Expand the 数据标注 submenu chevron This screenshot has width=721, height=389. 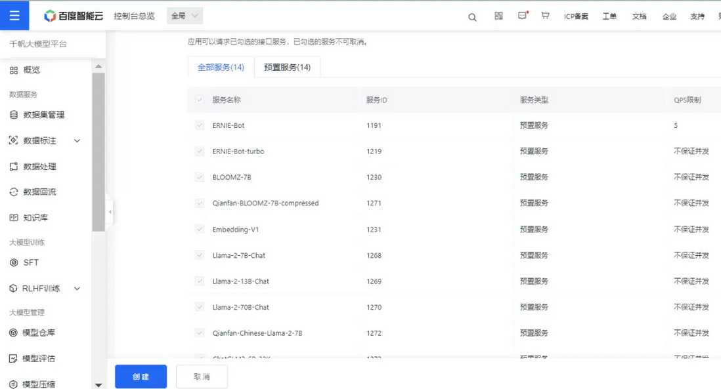click(77, 141)
